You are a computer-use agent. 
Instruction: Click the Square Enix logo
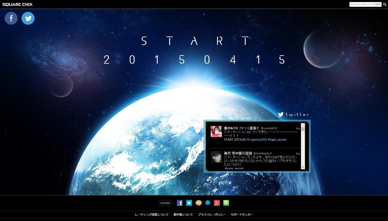click(17, 4)
